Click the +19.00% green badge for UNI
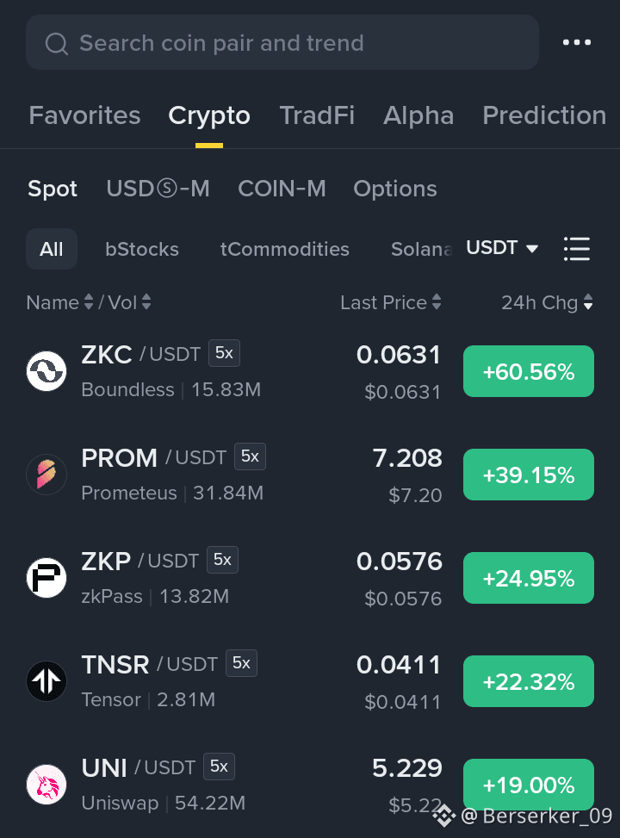Screen dimensions: 620x838 pos(529,784)
